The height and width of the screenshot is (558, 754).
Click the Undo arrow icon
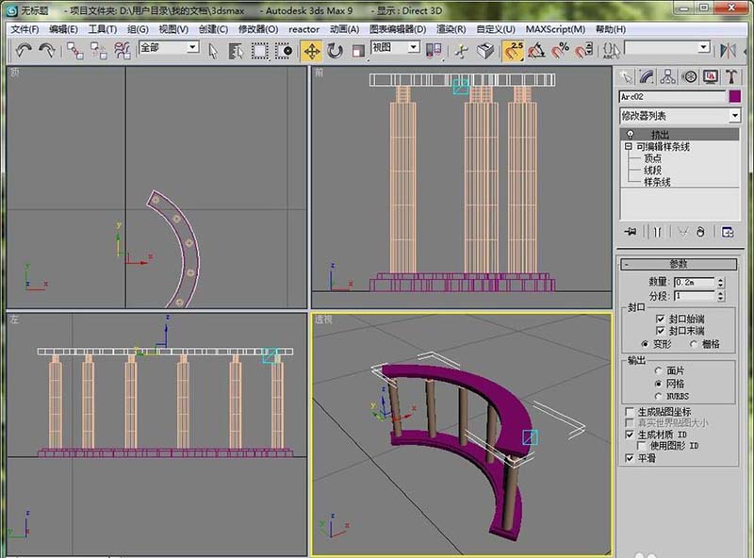coord(24,50)
